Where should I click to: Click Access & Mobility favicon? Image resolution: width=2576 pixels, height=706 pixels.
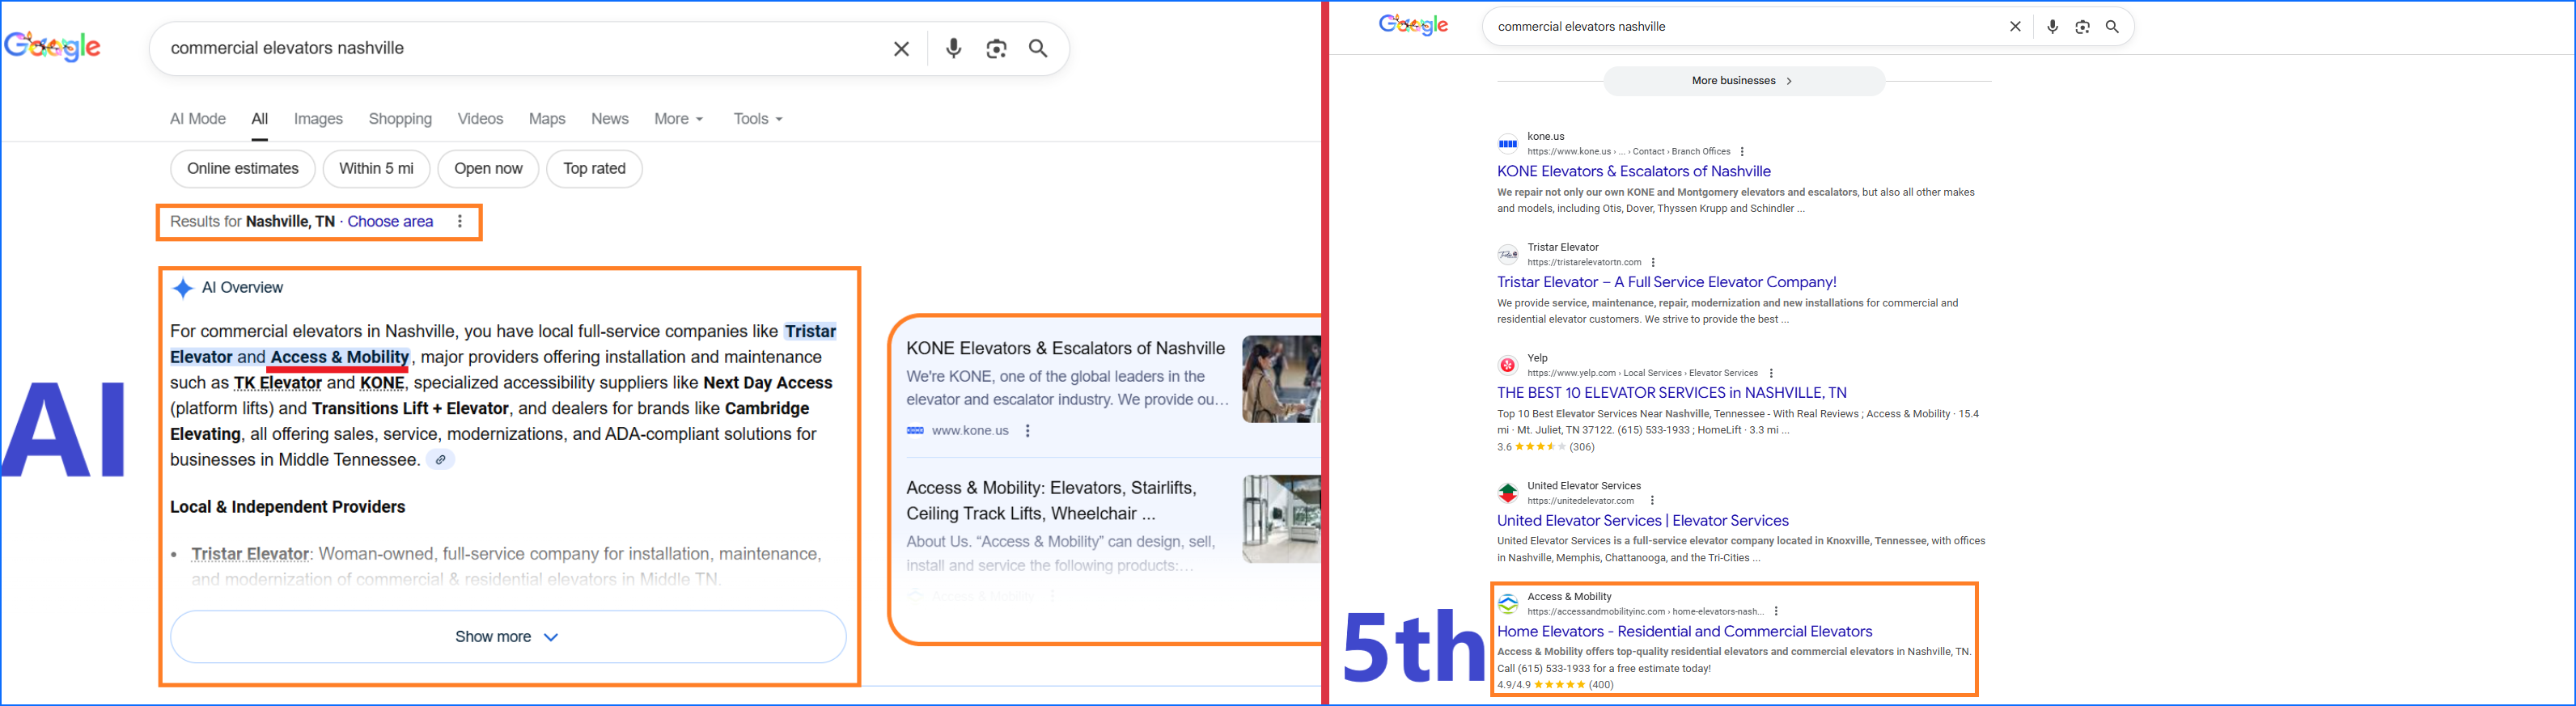click(1507, 604)
